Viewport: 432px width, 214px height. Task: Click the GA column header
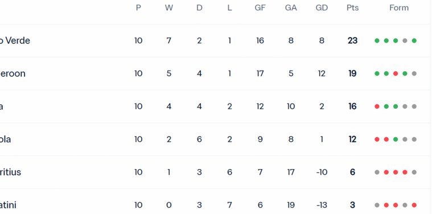tap(291, 8)
